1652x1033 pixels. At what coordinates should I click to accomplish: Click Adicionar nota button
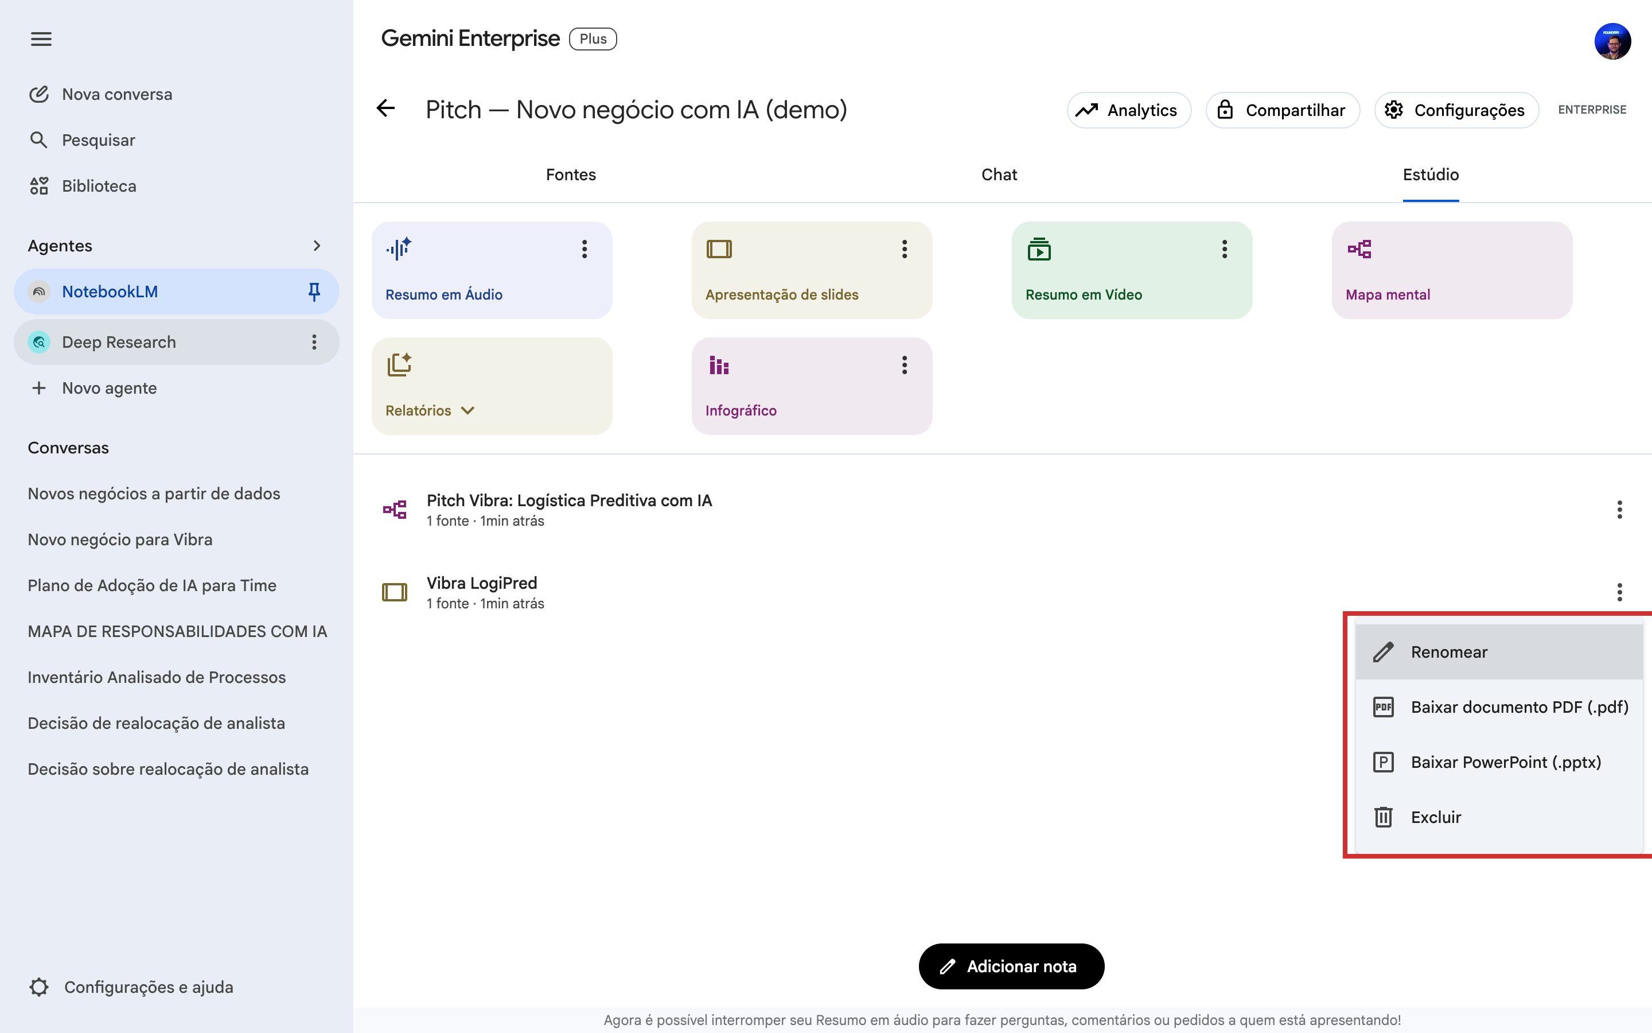click(x=1011, y=966)
